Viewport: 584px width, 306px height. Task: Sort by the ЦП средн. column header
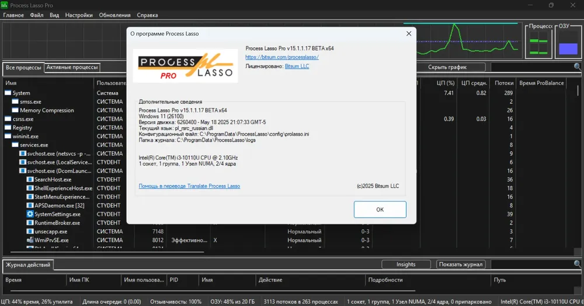coord(474,83)
